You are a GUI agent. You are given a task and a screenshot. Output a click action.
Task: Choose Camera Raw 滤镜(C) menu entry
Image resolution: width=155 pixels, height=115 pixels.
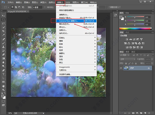(x=76, y=21)
